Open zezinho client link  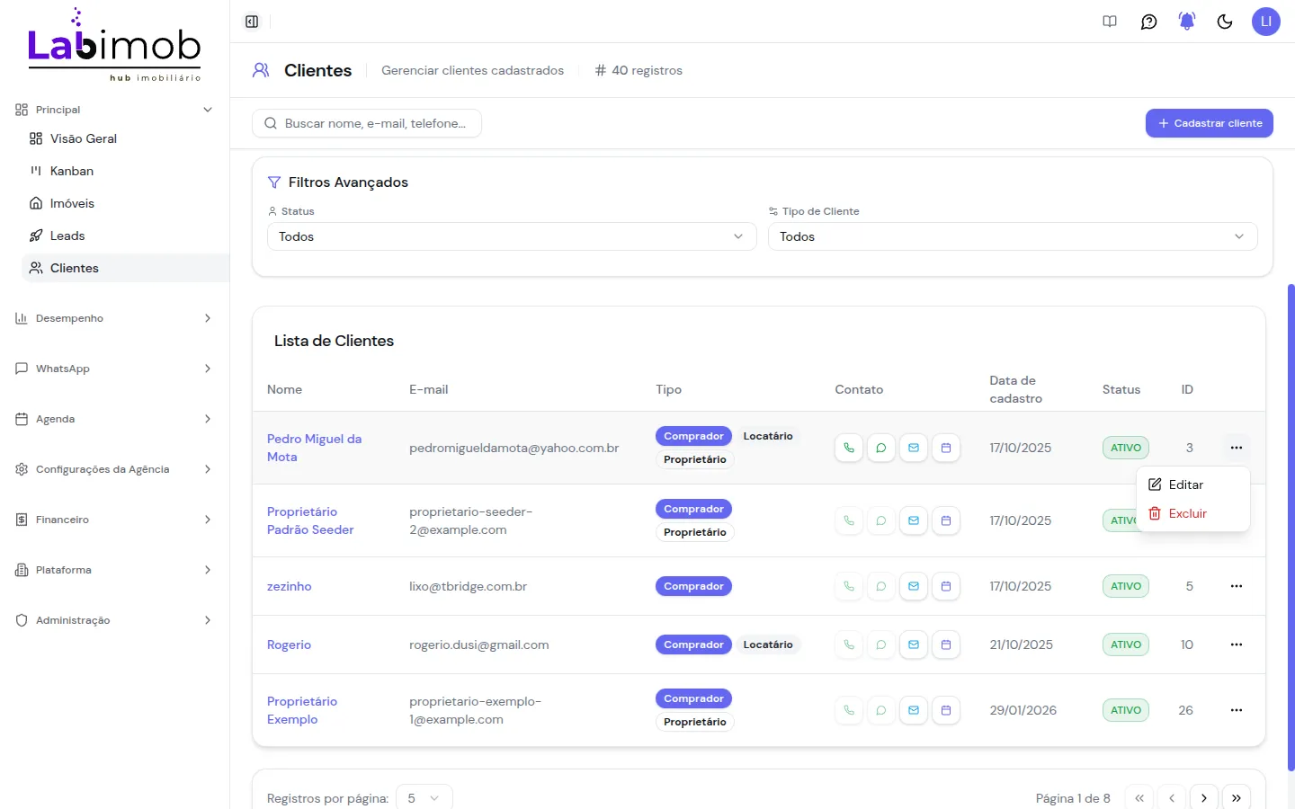(x=290, y=586)
